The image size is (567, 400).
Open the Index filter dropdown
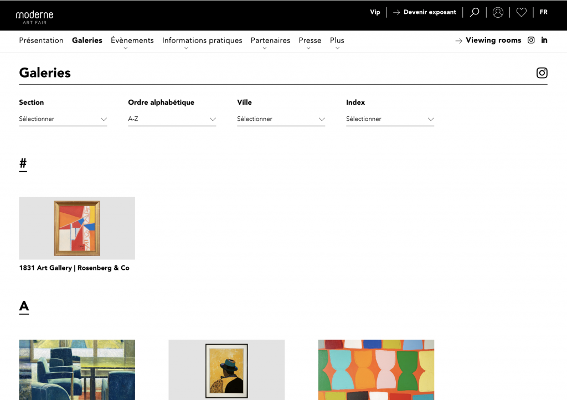[x=390, y=119]
